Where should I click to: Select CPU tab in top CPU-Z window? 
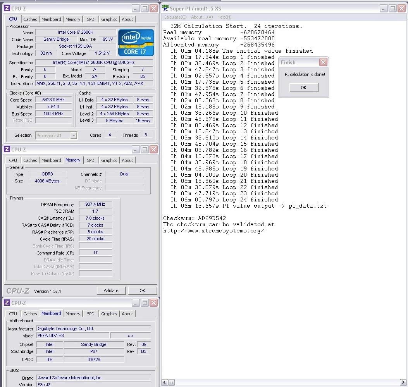point(13,19)
